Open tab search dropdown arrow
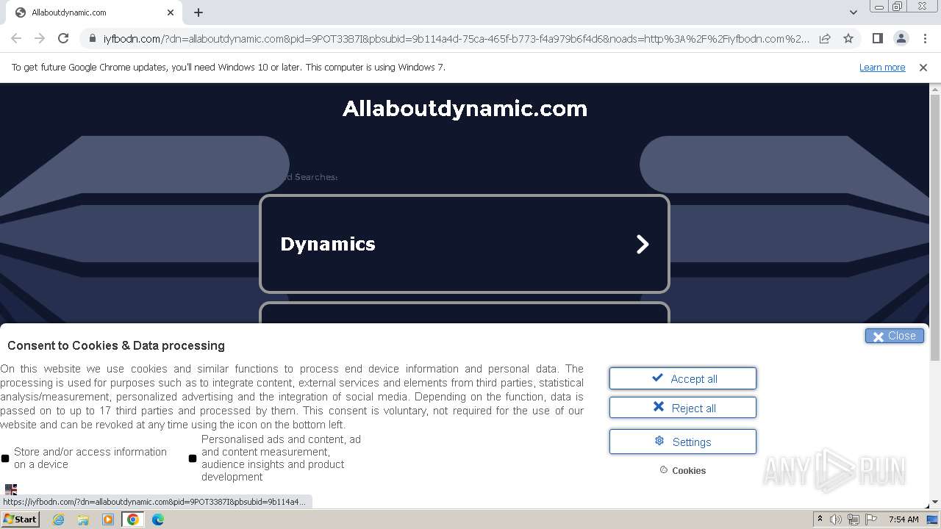The image size is (941, 529). (853, 12)
